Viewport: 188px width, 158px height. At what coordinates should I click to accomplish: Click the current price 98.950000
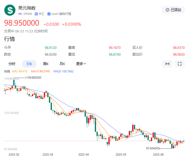(x=22, y=23)
